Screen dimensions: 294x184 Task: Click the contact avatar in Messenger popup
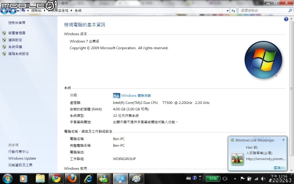[237, 159]
